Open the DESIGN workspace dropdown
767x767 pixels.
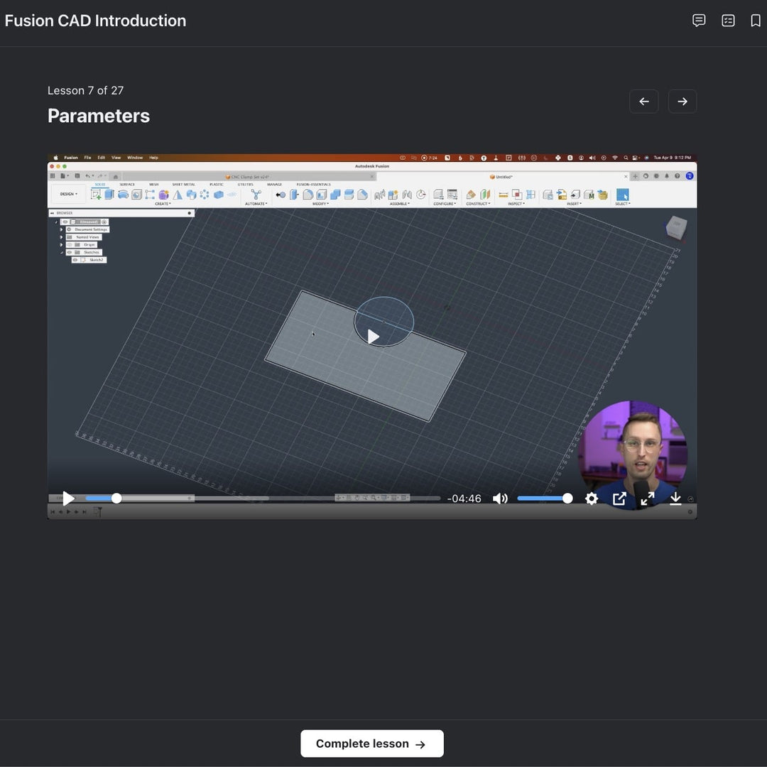tap(69, 194)
